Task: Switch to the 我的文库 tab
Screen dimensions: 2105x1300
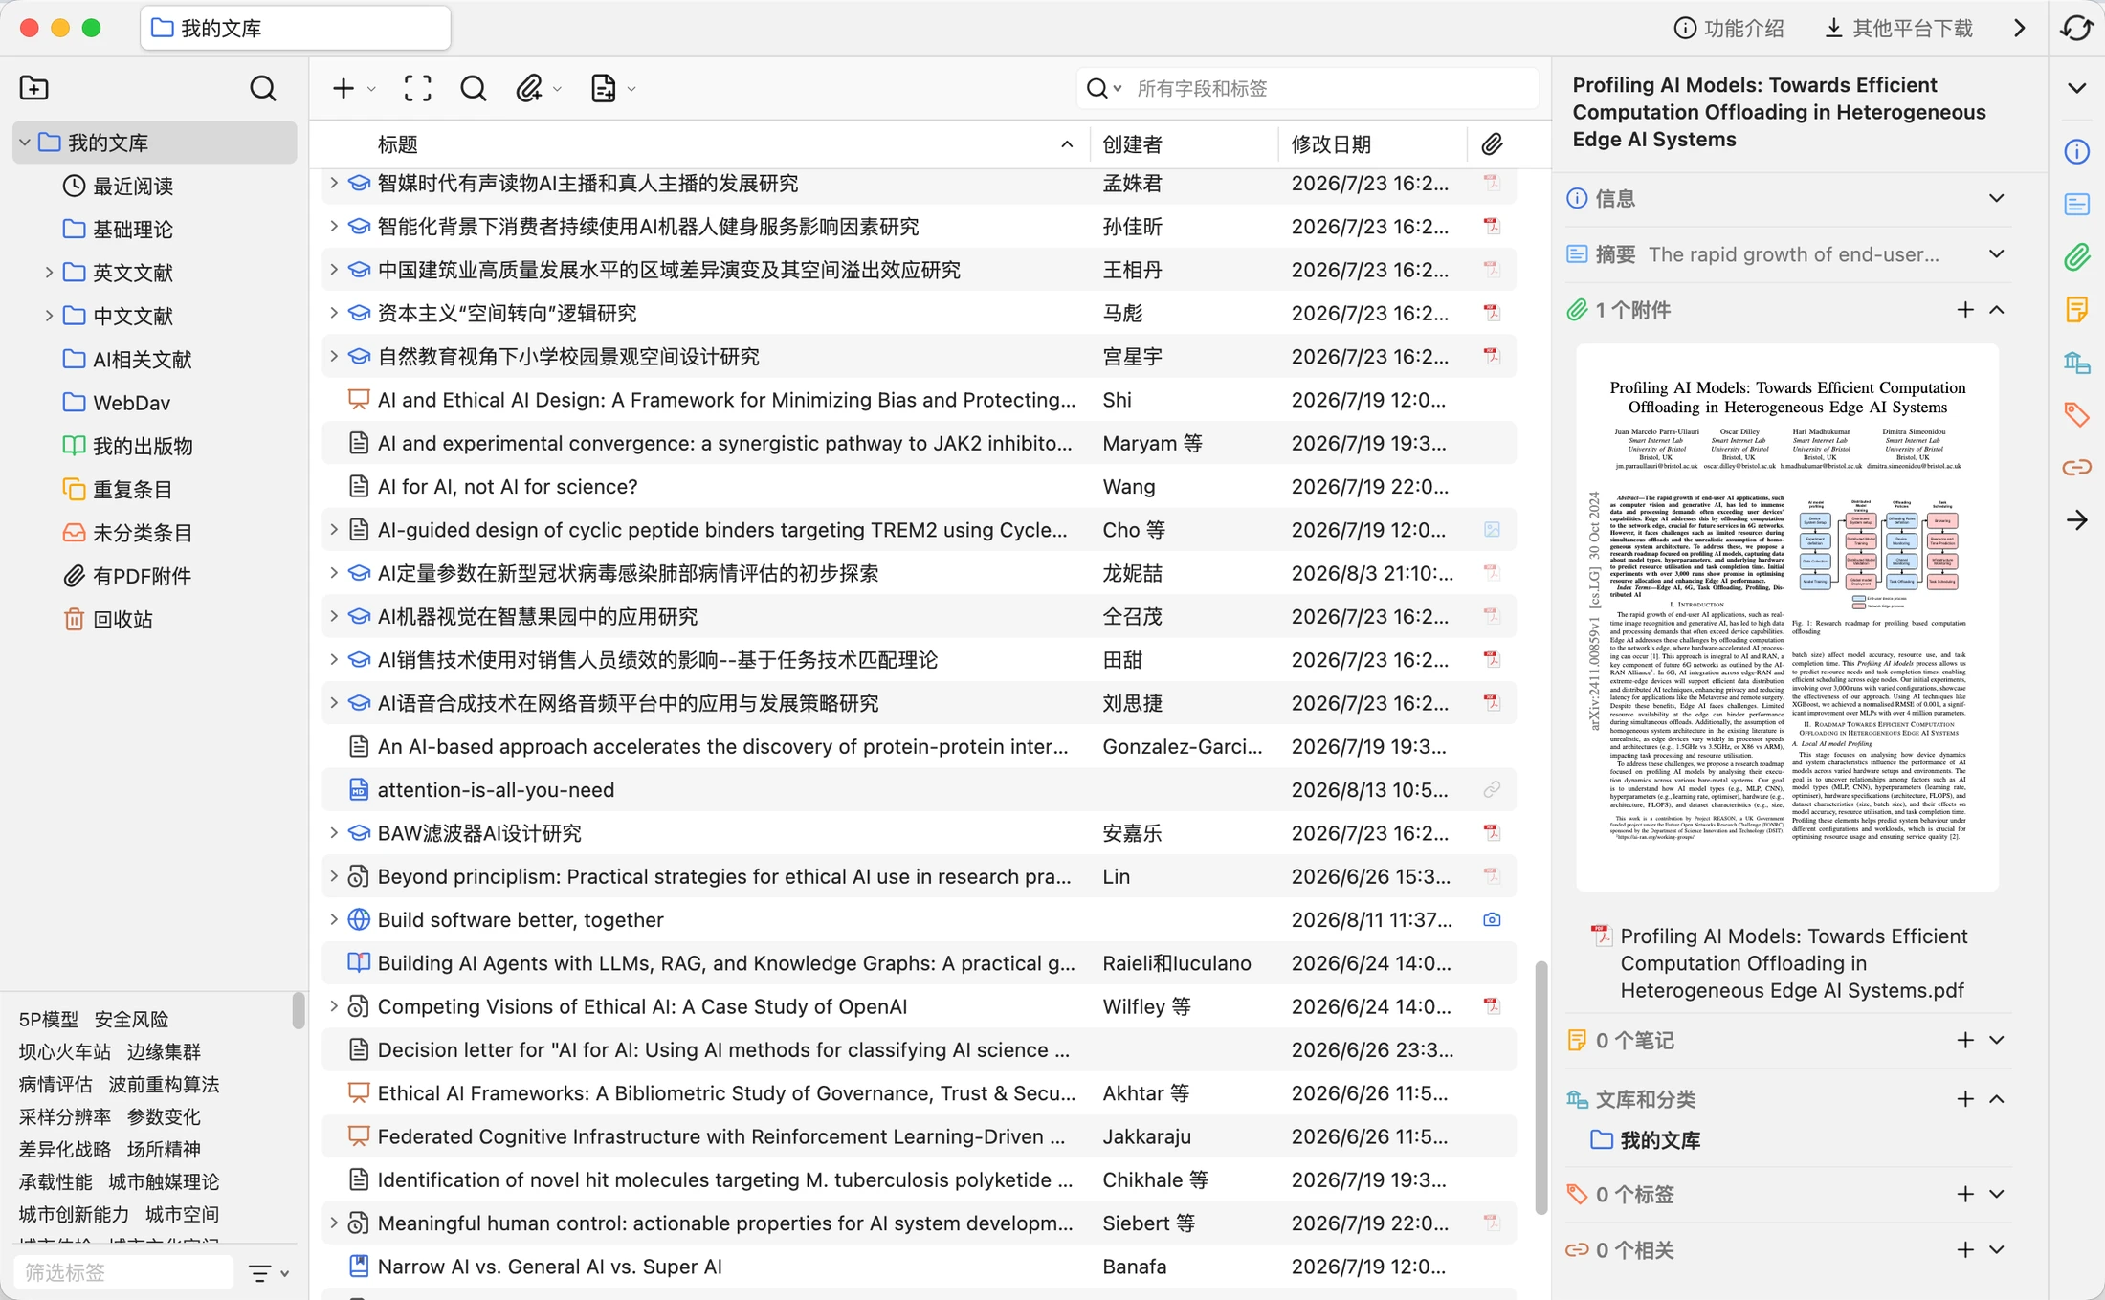Action: coord(296,28)
